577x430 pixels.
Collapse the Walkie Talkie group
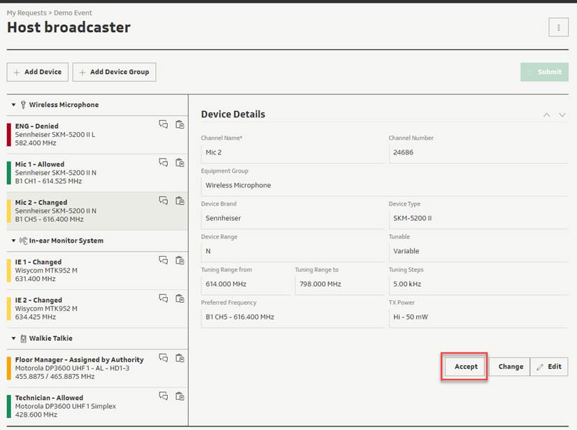click(13, 338)
